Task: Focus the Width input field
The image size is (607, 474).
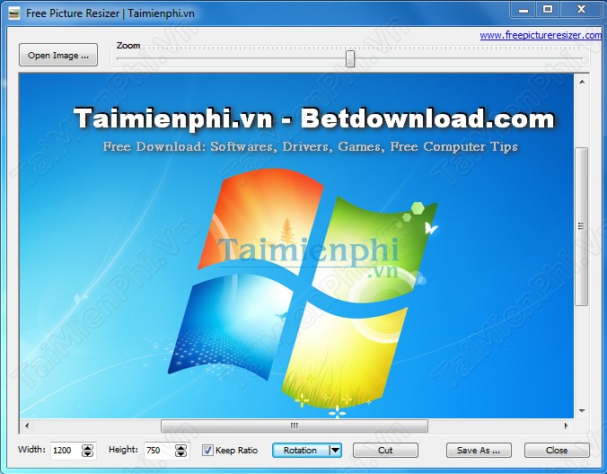Action: tap(64, 451)
